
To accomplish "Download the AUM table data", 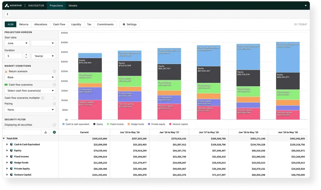I will click(x=46, y=132).
